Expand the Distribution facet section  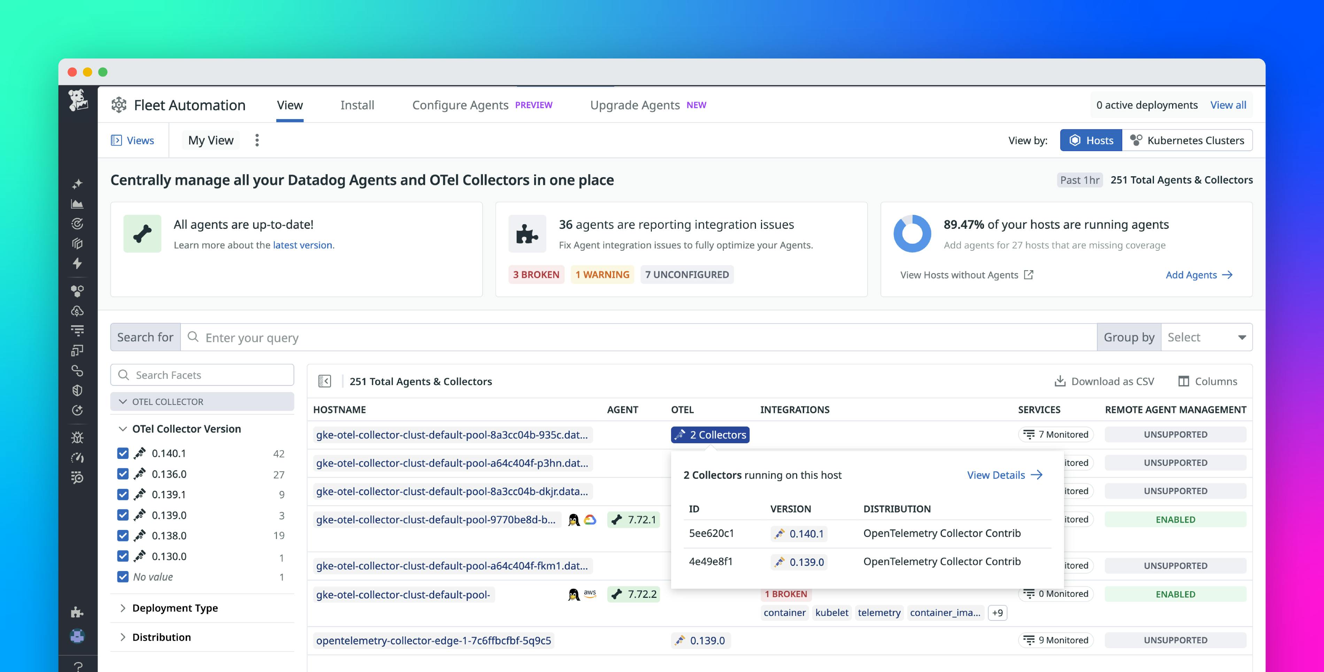click(123, 637)
